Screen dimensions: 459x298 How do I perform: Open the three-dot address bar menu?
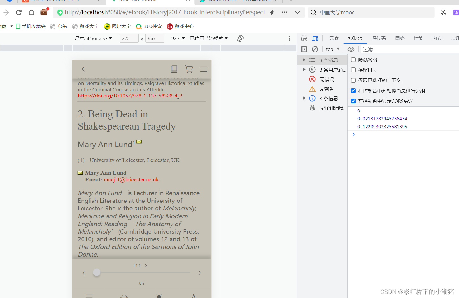(x=284, y=12)
